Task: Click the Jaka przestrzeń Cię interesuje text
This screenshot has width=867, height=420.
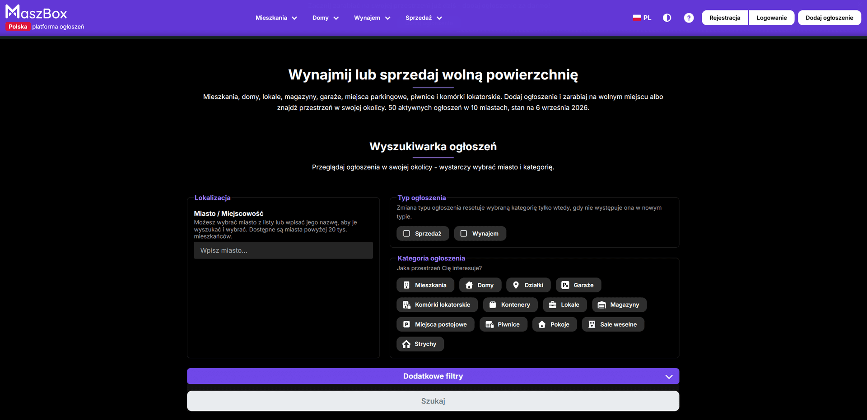Action: coord(439,268)
